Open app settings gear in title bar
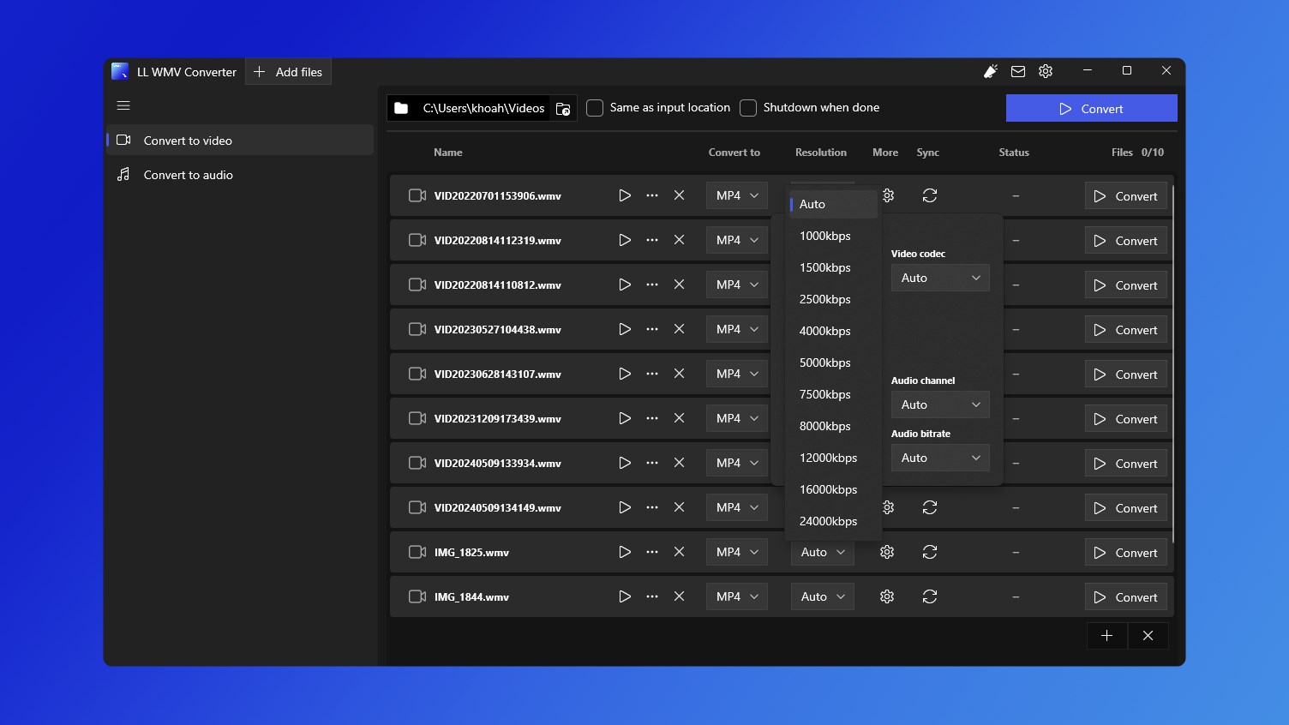 pyautogui.click(x=1046, y=71)
